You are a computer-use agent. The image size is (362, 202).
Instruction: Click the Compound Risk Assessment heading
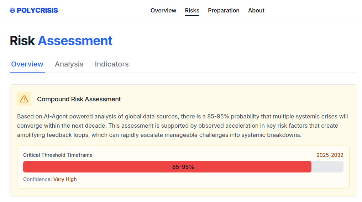79,99
